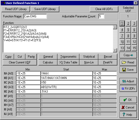Click Read UDF Library button
Image resolution: width=139 pixels, height=120 pixels.
[16, 9]
